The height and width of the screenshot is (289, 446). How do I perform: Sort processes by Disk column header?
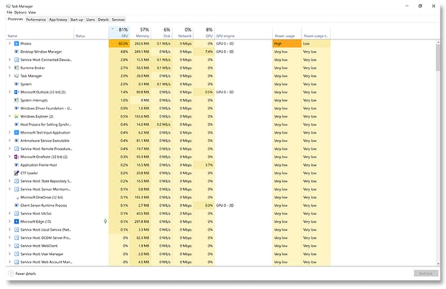[162, 33]
